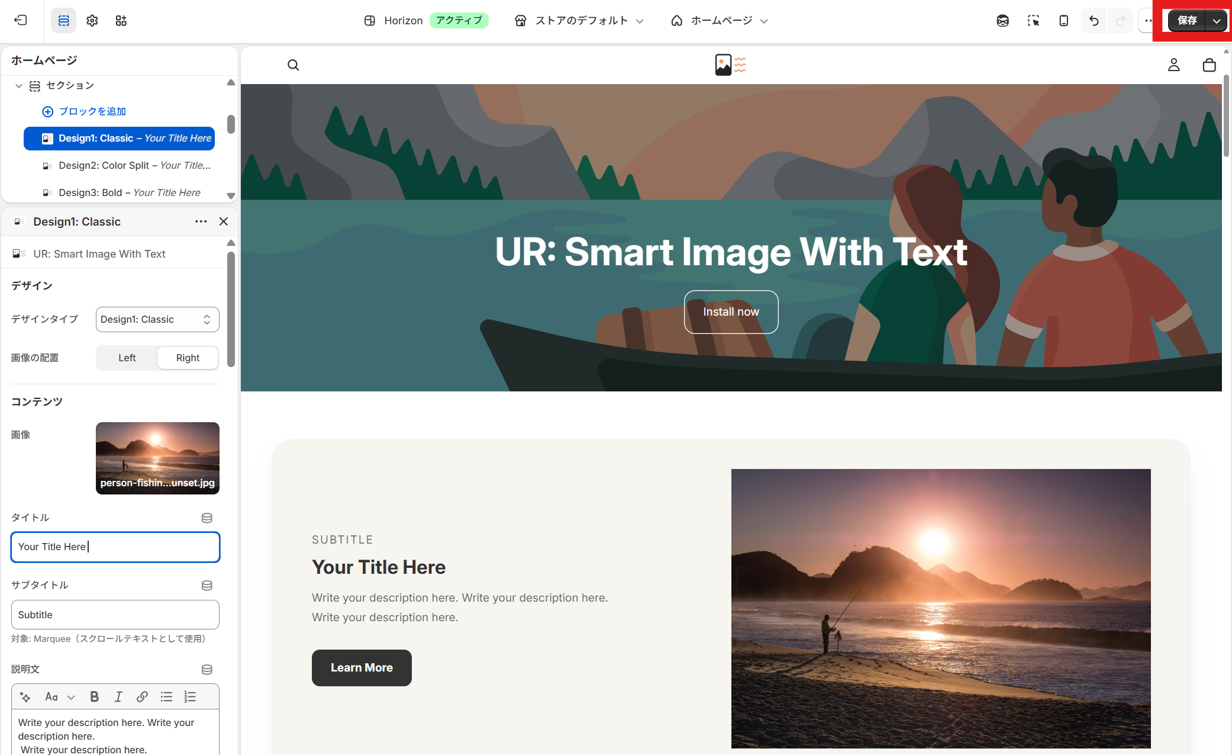
Task: Set image placement to Left
Action: pos(127,358)
